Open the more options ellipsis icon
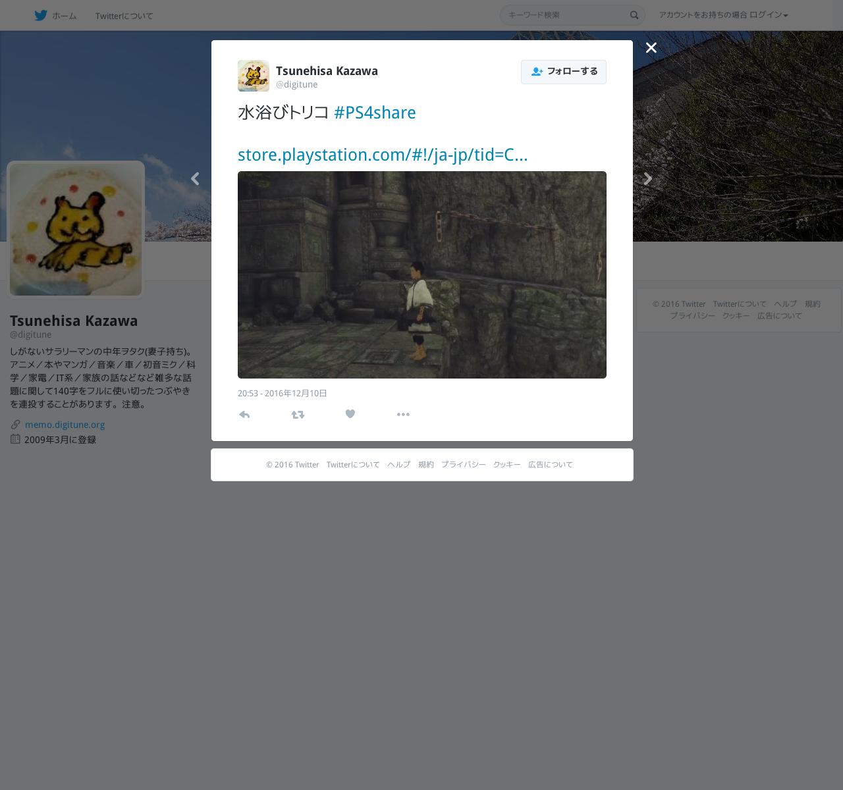The image size is (843, 790). [403, 414]
